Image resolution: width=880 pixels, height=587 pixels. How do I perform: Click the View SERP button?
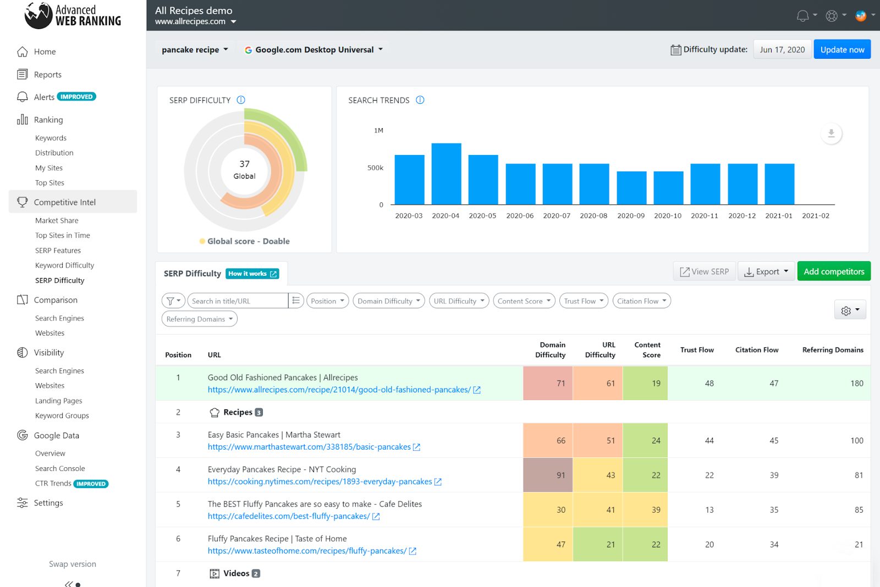[704, 272]
